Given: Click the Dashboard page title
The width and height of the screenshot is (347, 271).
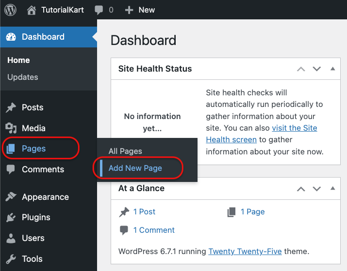Looking at the screenshot, I should (143, 40).
